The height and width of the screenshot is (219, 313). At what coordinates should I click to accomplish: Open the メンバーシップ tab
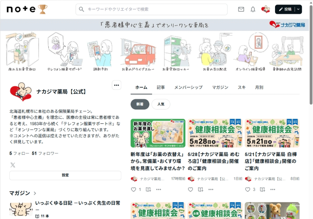pyautogui.click(x=188, y=88)
